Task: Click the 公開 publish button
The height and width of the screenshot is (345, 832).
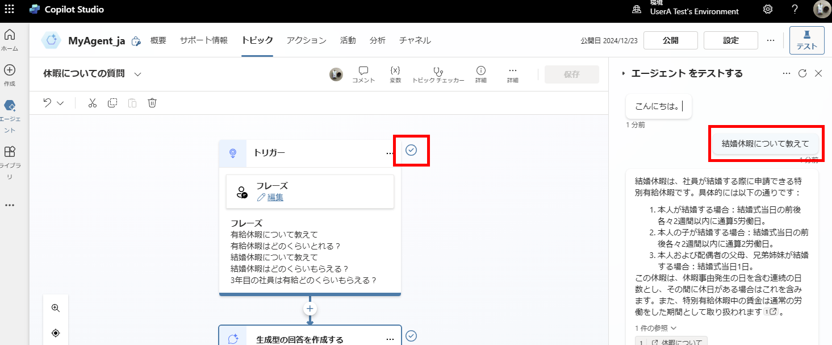Action: click(670, 40)
